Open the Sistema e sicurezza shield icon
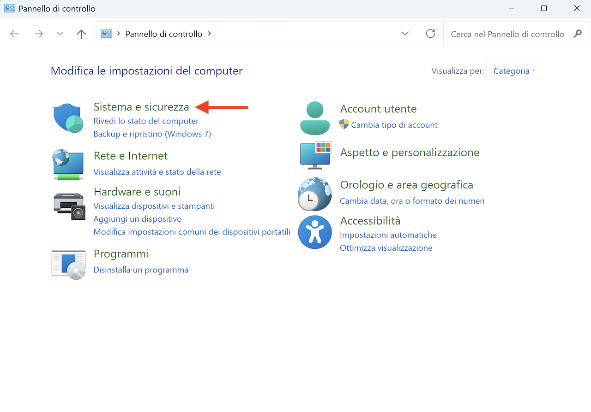The width and height of the screenshot is (591, 412). (x=68, y=118)
